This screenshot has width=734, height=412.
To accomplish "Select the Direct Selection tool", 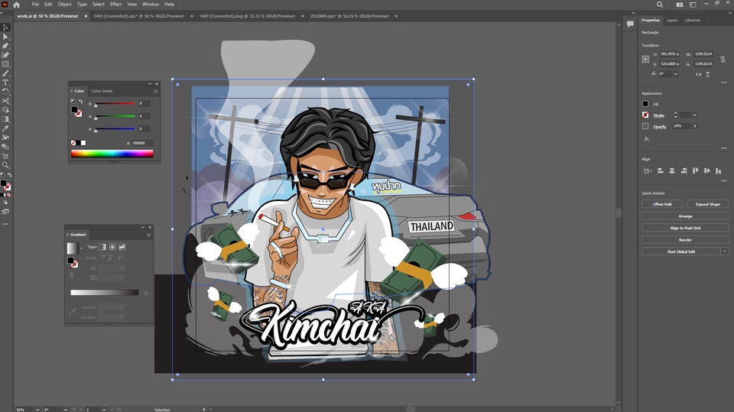I will [x=5, y=37].
